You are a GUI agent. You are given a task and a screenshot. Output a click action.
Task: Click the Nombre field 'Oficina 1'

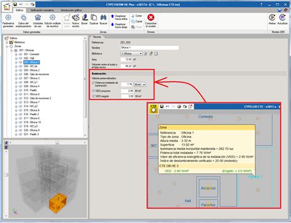pyautogui.click(x=149, y=48)
